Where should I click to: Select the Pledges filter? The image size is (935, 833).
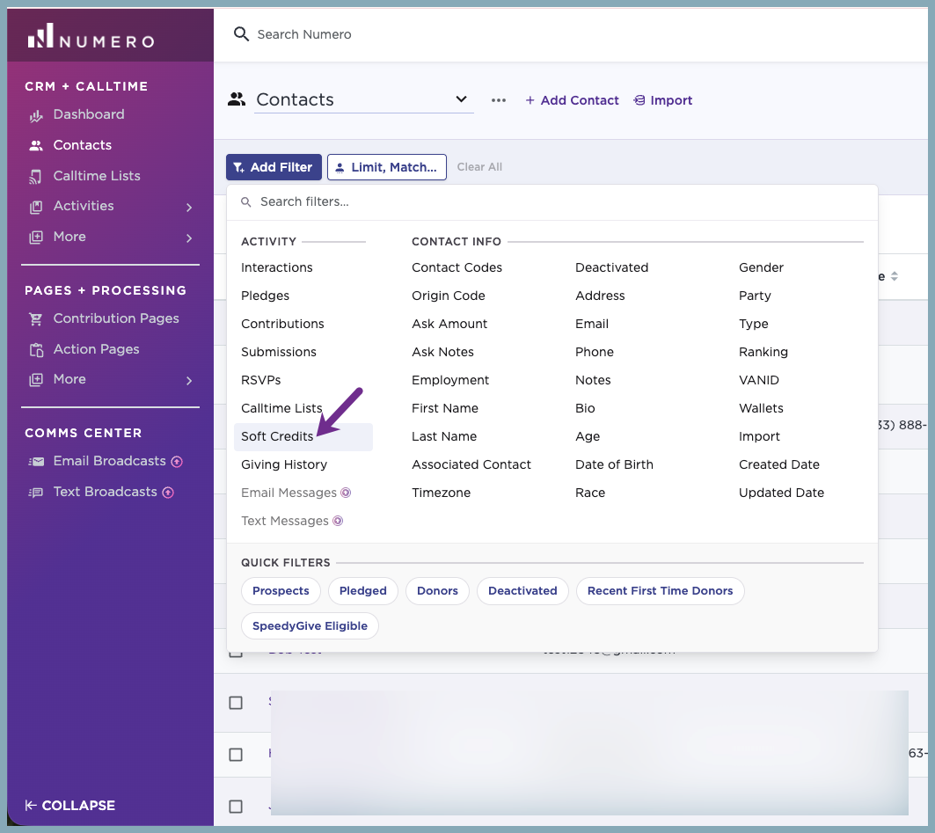click(266, 296)
